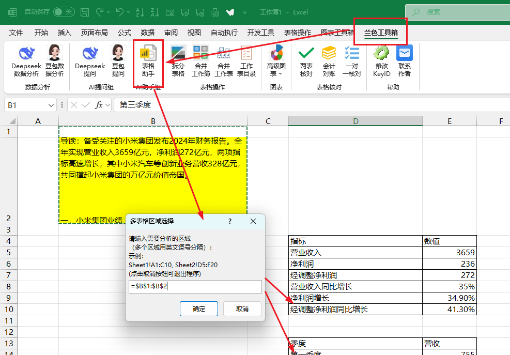Screen dimensions: 510x355
Task: Open the 高级图表 dropdown
Action: [276, 61]
